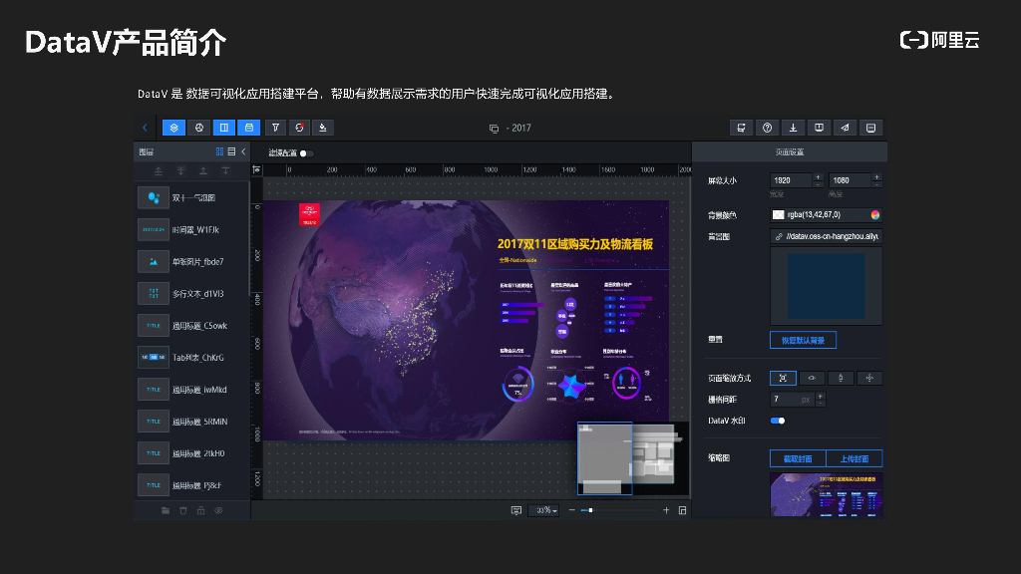Collapse the layers panel with chevron arrow
The width and height of the screenshot is (1021, 574).
tap(243, 151)
